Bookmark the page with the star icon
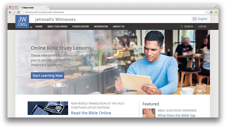 [206, 12]
